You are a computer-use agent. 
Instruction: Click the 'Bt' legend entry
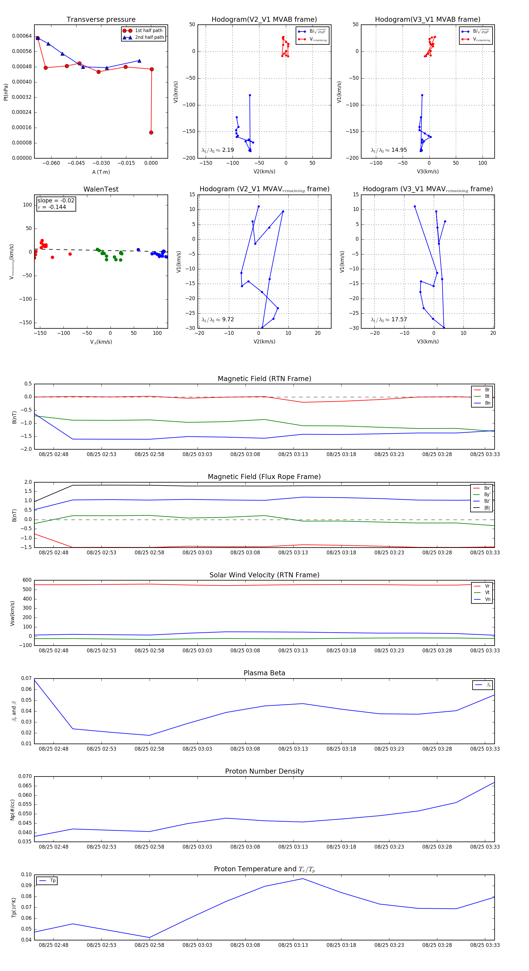click(482, 396)
